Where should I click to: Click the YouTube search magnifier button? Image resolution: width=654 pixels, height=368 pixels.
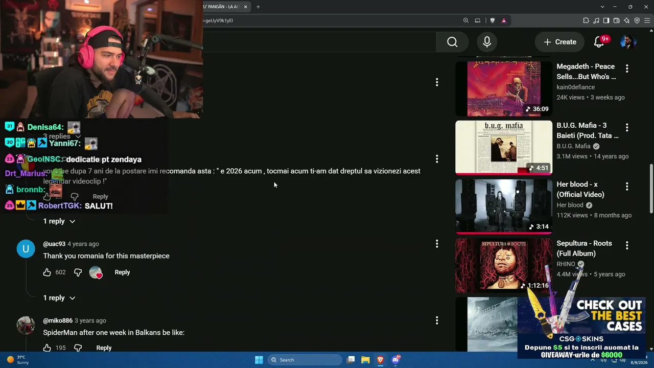(452, 42)
